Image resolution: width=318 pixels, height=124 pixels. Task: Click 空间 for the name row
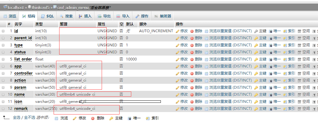point(306,95)
